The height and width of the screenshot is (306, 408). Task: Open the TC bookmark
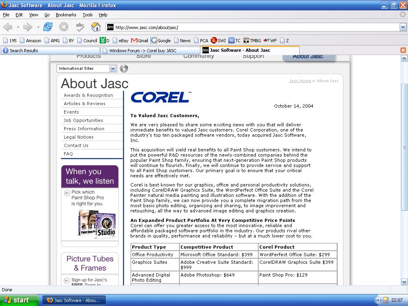(x=234, y=41)
